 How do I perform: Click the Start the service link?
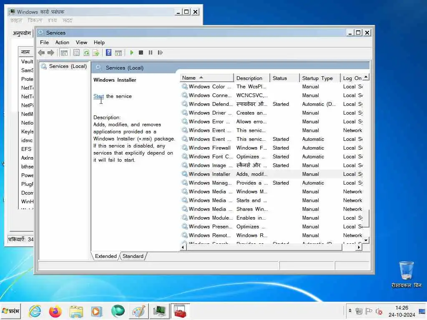tap(98, 96)
